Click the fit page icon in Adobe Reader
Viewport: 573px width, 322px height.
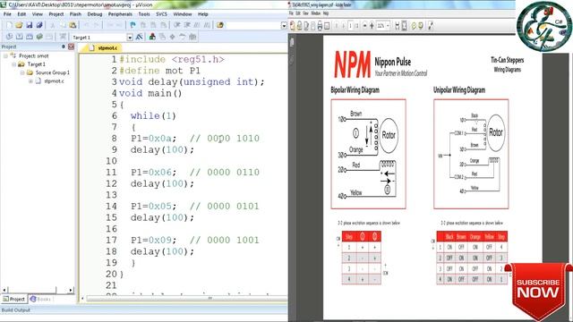[404, 26]
